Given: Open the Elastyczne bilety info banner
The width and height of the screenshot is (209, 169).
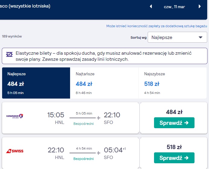Looking at the screenshot, I should [x=104, y=56].
